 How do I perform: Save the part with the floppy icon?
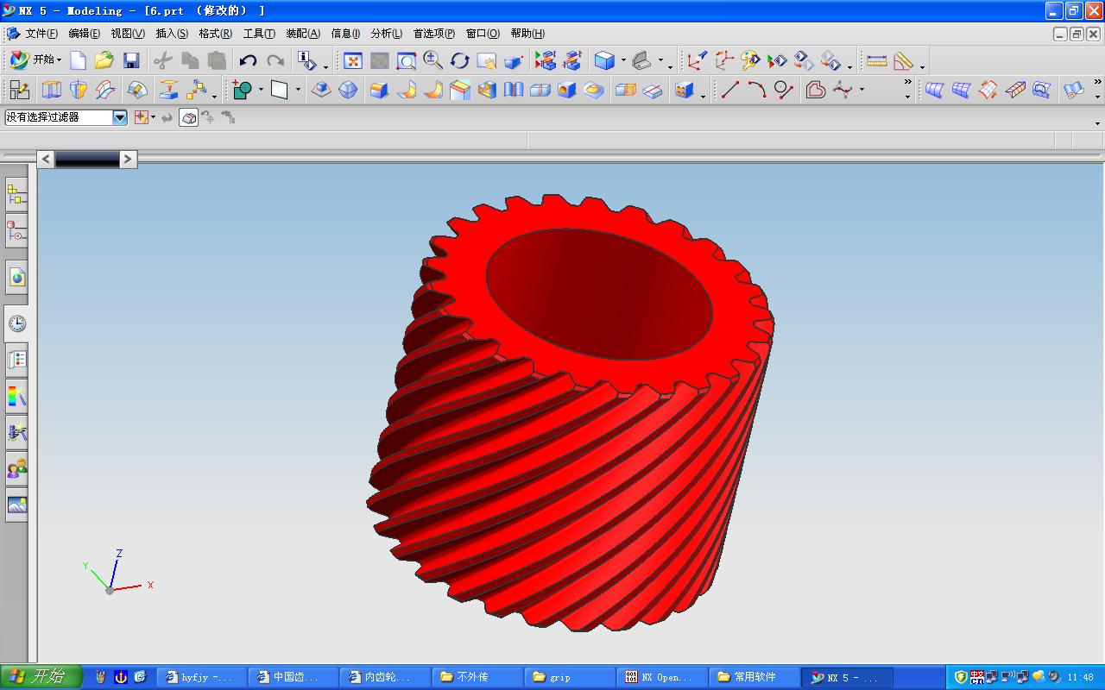[x=131, y=60]
